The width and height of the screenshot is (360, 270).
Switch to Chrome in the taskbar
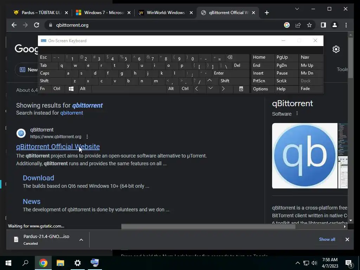43,263
